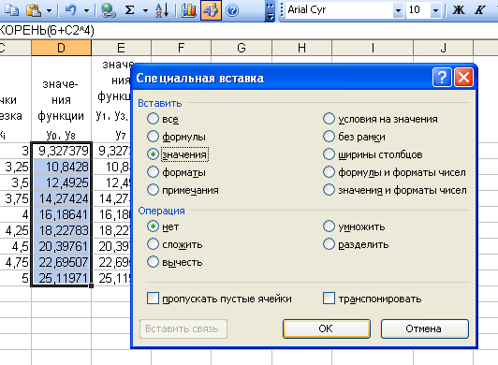The width and height of the screenshot is (498, 365).
Task: Select operation 'разделить' radio button
Action: click(x=329, y=244)
